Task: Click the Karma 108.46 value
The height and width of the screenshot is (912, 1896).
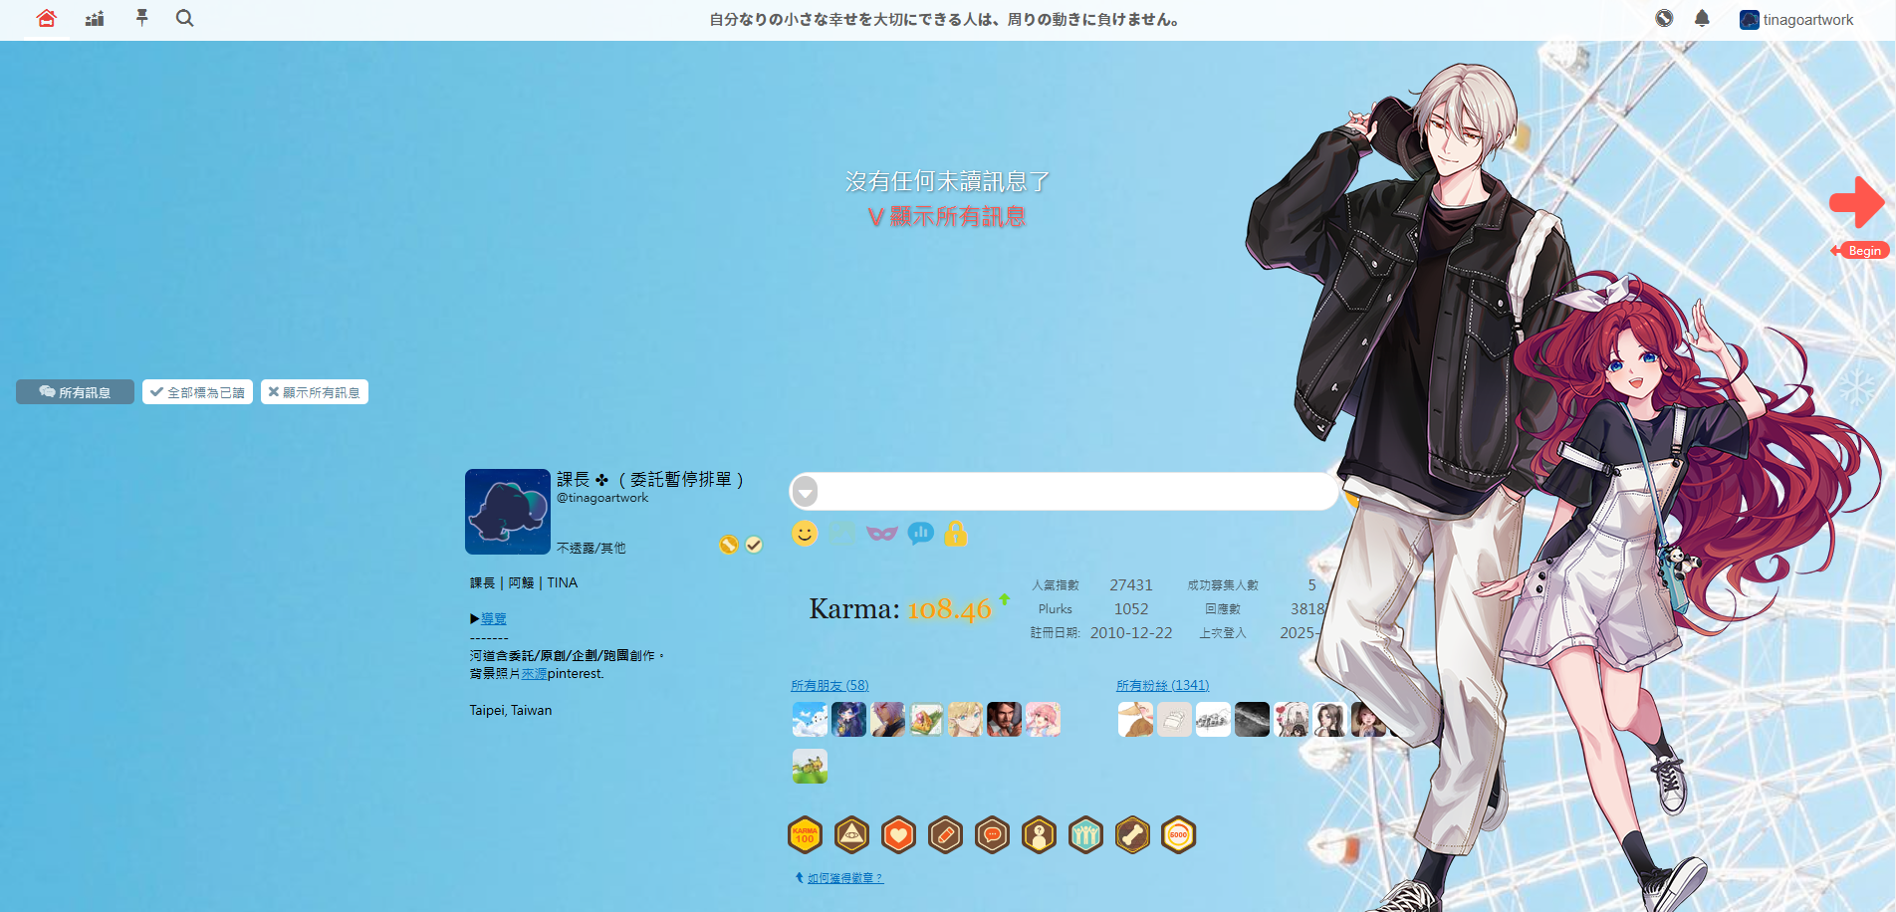Action: click(x=949, y=609)
